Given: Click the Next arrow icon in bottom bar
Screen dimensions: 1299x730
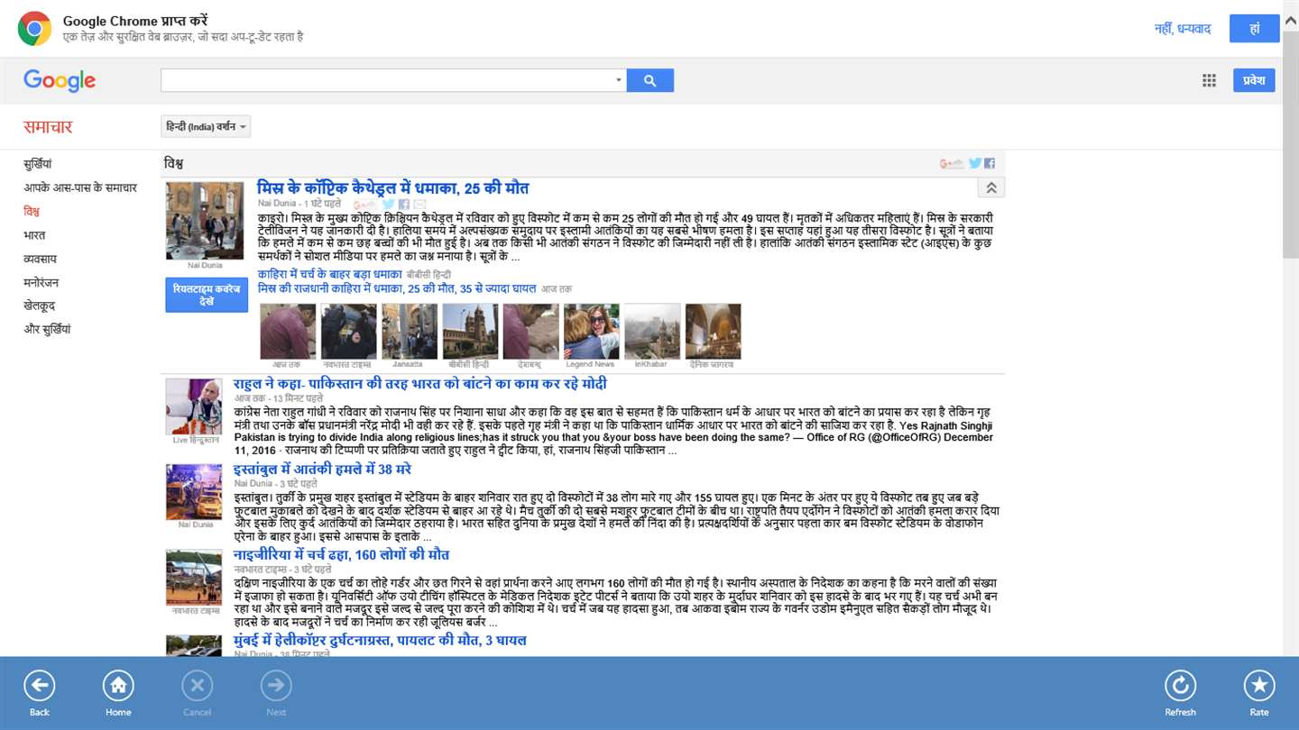Looking at the screenshot, I should point(276,687).
